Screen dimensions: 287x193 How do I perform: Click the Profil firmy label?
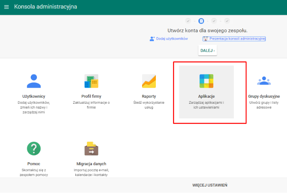coord(91,96)
